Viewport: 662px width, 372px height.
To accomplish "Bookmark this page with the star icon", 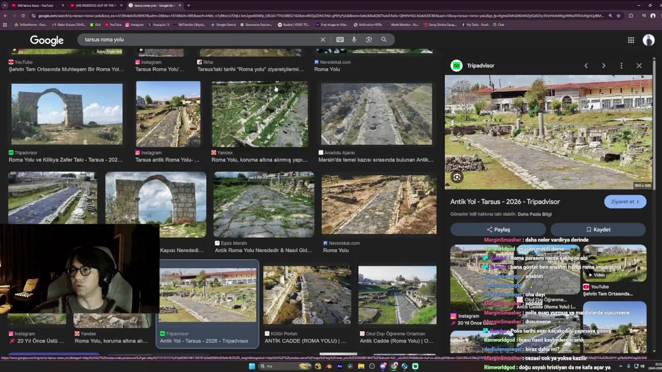I will [619, 16].
